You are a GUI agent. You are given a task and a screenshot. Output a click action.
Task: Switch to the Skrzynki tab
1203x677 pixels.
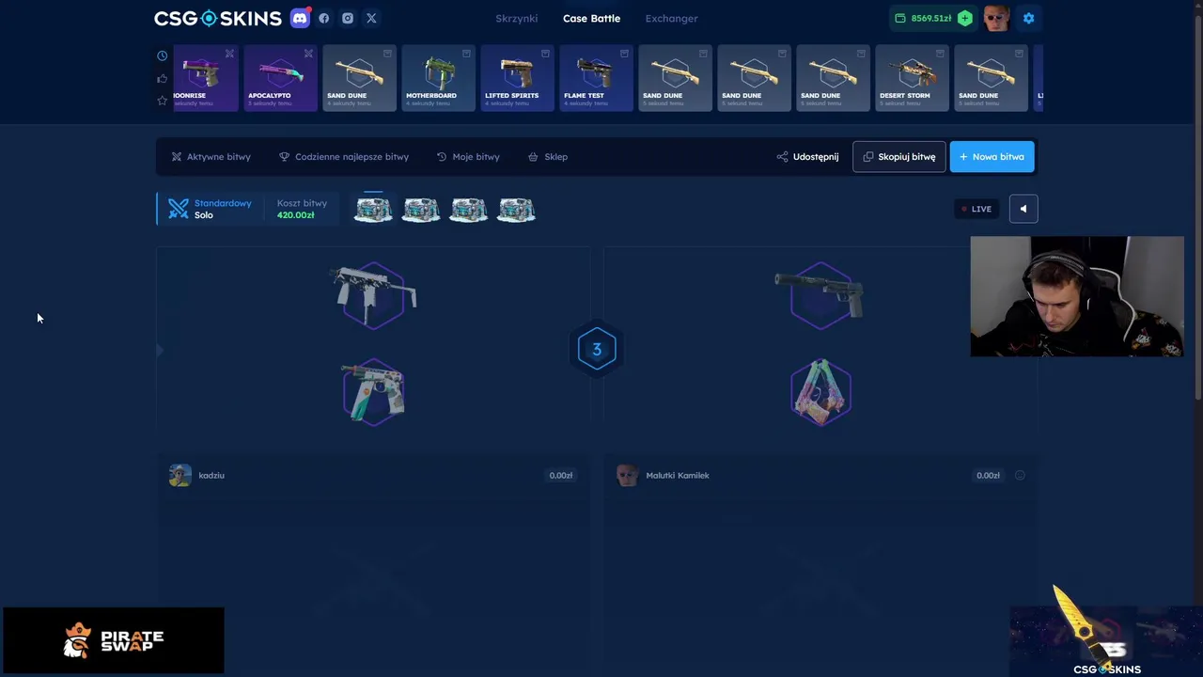coord(517,18)
